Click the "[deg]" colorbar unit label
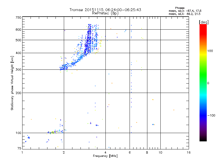The width and height of the screenshot is (222, 166). [x=204, y=22]
